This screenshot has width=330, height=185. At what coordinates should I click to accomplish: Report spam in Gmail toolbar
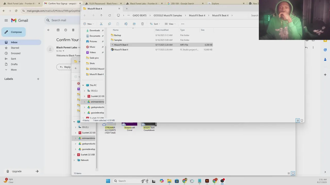[x=65, y=30]
